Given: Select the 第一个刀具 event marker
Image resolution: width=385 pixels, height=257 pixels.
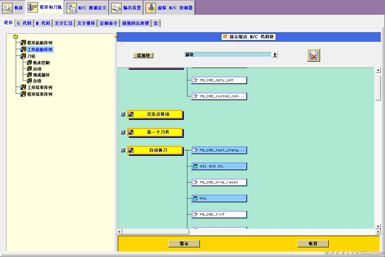Looking at the screenshot, I should point(155,132).
